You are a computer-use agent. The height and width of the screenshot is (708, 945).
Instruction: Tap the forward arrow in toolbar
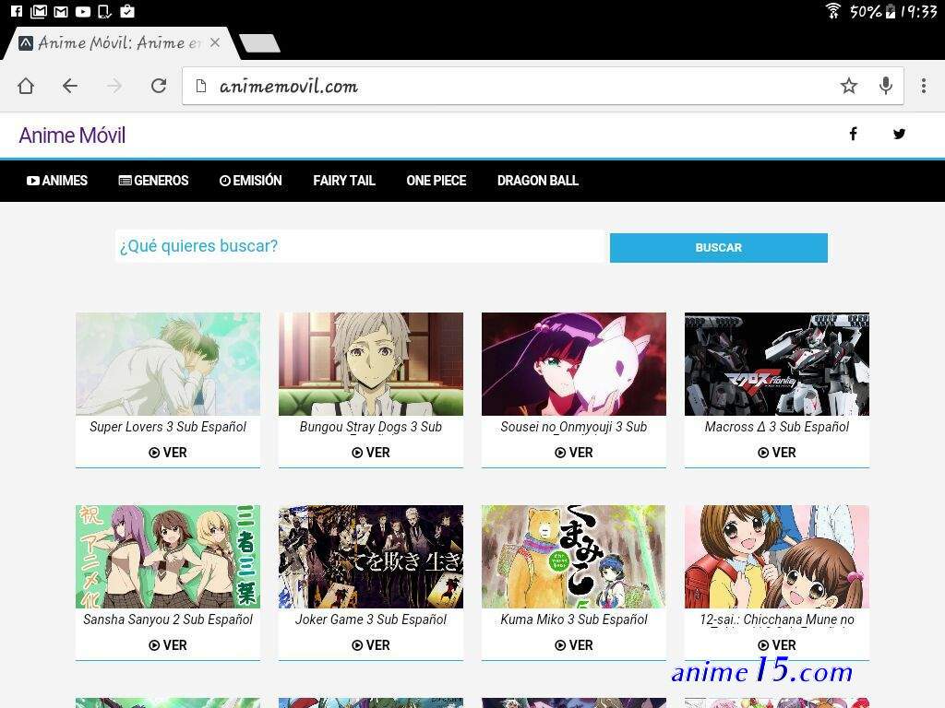114,86
